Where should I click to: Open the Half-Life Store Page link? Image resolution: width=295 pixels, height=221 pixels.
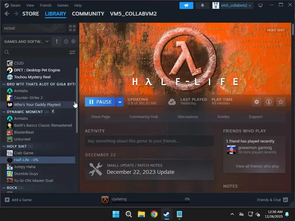pos(101,117)
